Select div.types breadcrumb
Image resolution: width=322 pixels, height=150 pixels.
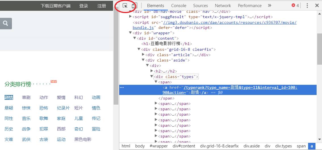pos(283,146)
